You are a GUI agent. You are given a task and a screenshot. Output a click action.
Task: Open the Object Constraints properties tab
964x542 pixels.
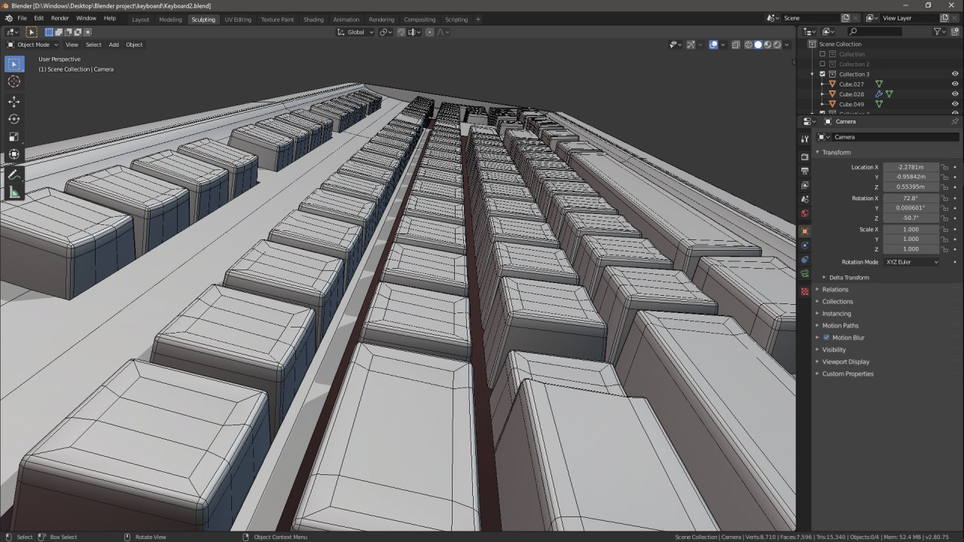click(x=804, y=260)
